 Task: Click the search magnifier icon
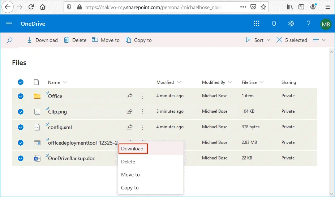coord(10,40)
